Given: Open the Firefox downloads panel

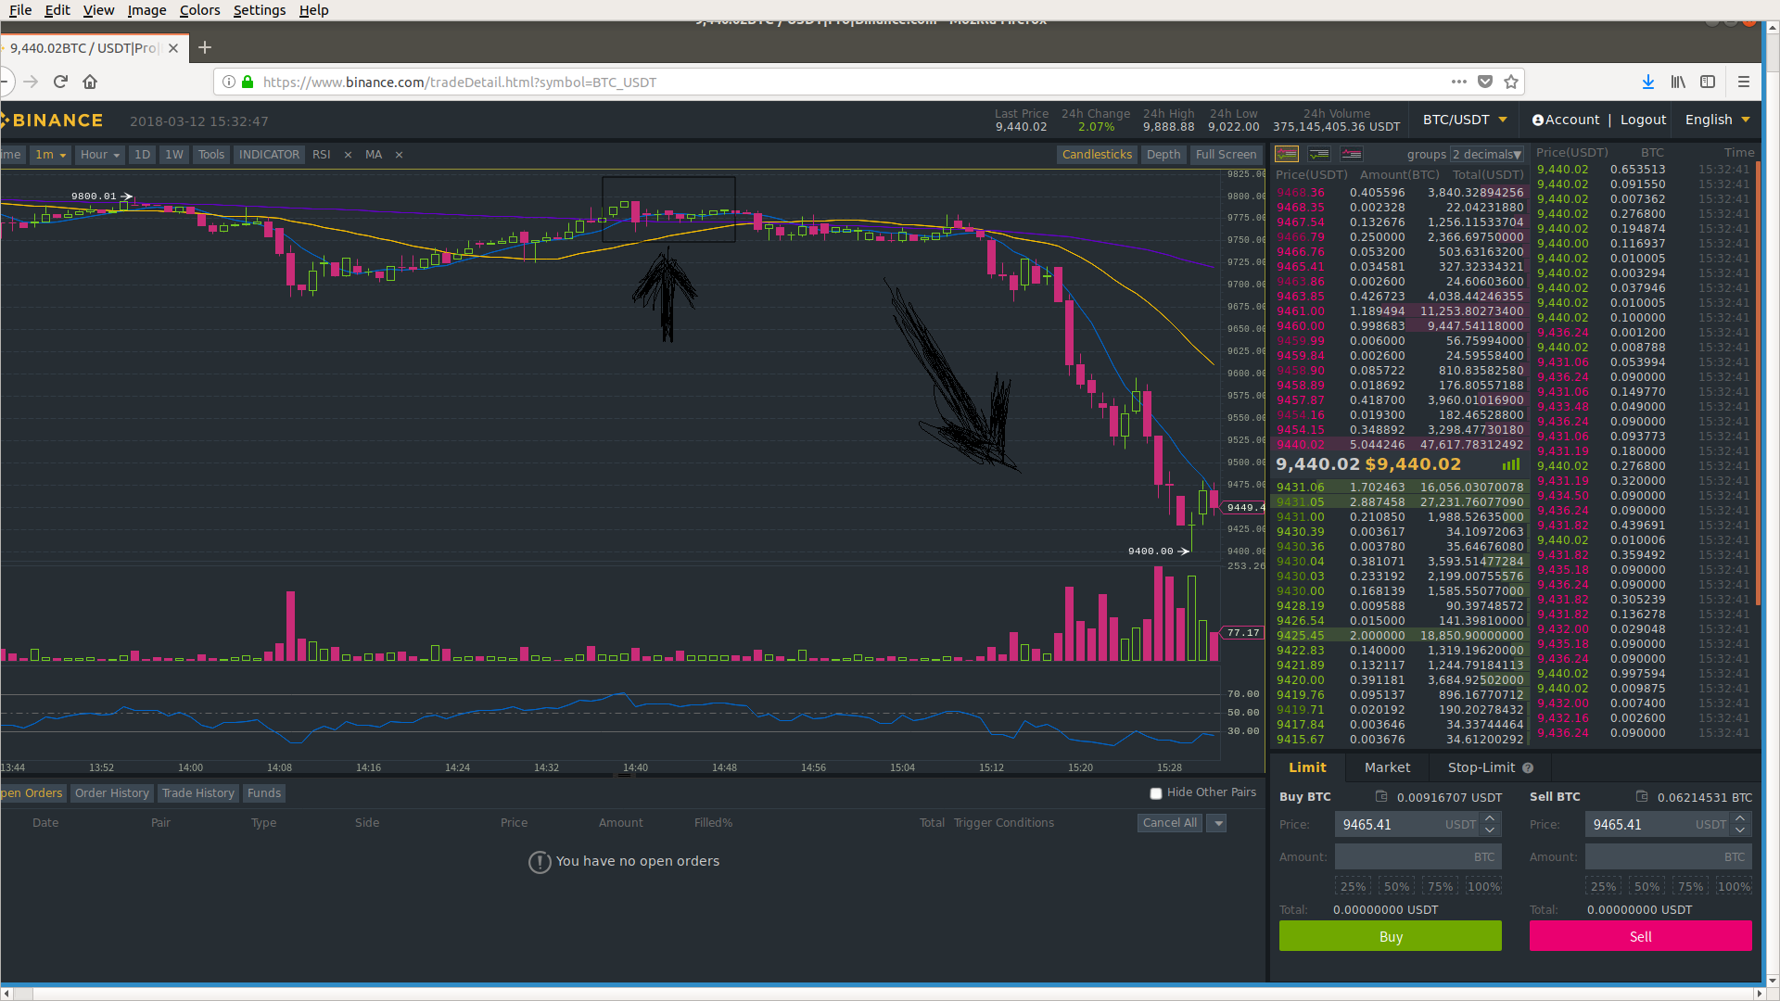Looking at the screenshot, I should tap(1648, 82).
